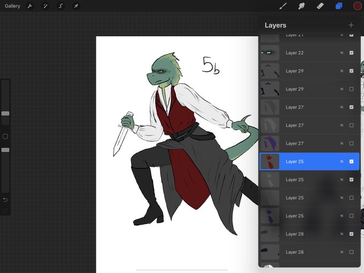
Task: Select the Smudge finger tool
Action: click(301, 6)
